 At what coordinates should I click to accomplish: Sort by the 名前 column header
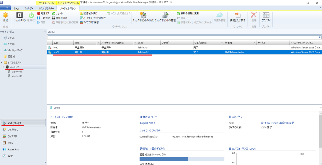(x=63, y=43)
